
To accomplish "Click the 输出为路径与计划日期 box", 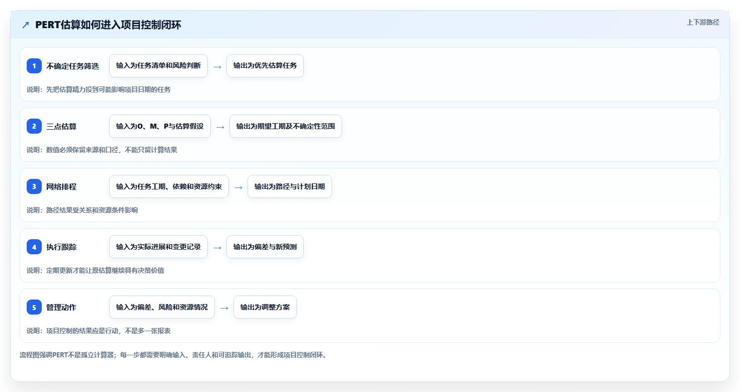I will pos(290,186).
